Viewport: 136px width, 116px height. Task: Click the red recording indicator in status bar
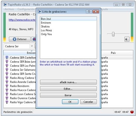click(132, 112)
